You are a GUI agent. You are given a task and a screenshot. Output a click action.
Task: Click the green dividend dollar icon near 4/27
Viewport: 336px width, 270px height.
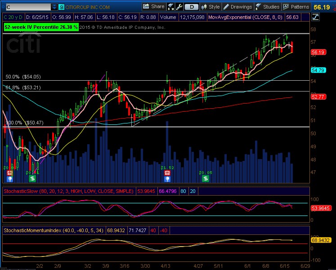206,178
